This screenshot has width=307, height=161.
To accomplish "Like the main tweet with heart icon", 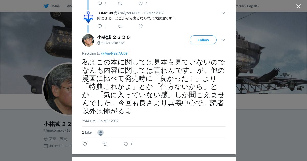I will click(126, 144).
